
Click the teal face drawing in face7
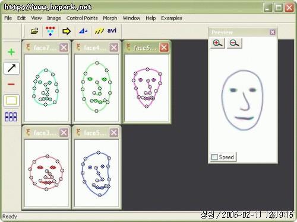[46, 87]
